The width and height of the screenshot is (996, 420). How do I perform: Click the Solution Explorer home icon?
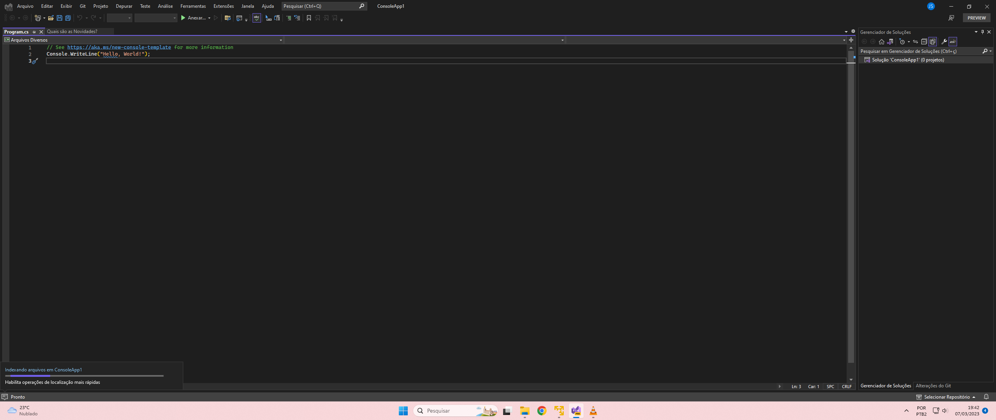click(x=882, y=42)
